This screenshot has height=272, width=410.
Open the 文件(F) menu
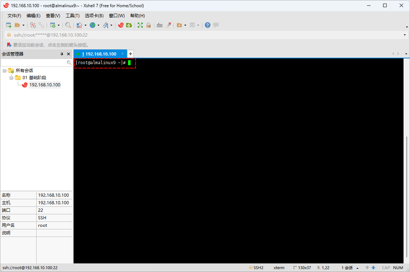click(x=14, y=16)
